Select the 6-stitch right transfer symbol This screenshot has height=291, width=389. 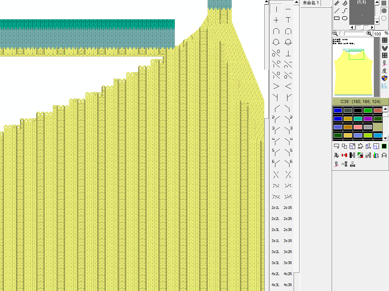[288, 163]
